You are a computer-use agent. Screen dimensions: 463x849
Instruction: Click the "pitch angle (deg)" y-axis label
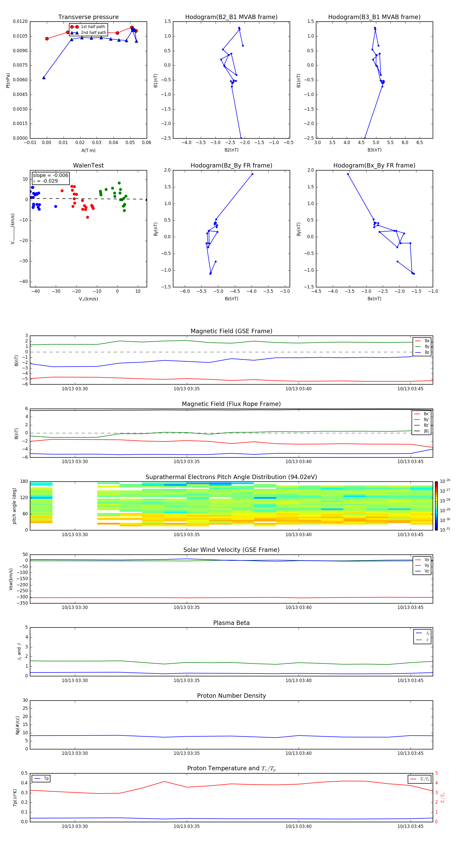tap(14, 506)
